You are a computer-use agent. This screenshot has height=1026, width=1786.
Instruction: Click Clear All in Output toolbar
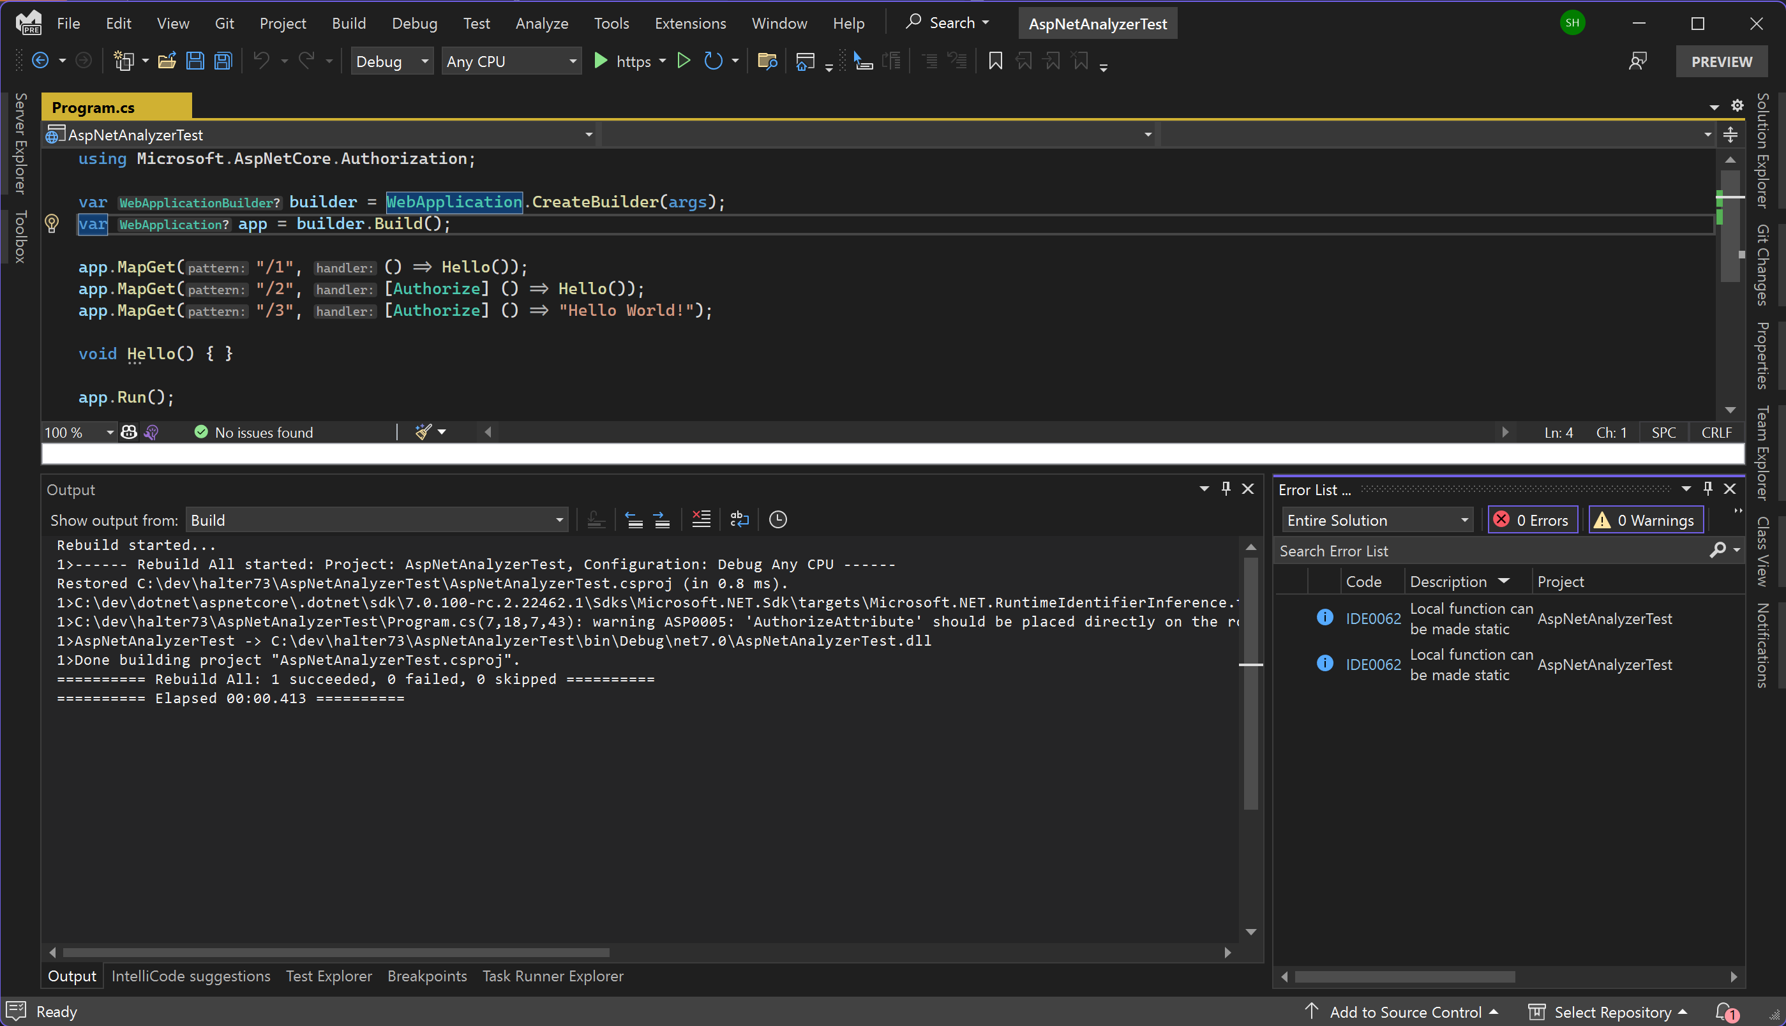(701, 520)
